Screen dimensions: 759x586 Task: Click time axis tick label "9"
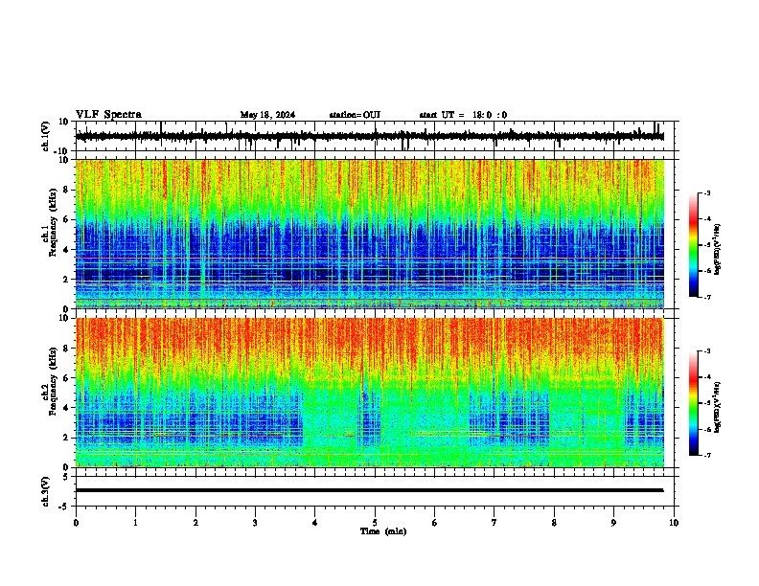pyautogui.click(x=613, y=523)
